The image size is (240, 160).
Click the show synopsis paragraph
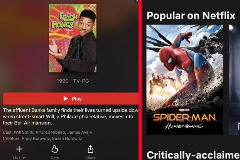71,116
